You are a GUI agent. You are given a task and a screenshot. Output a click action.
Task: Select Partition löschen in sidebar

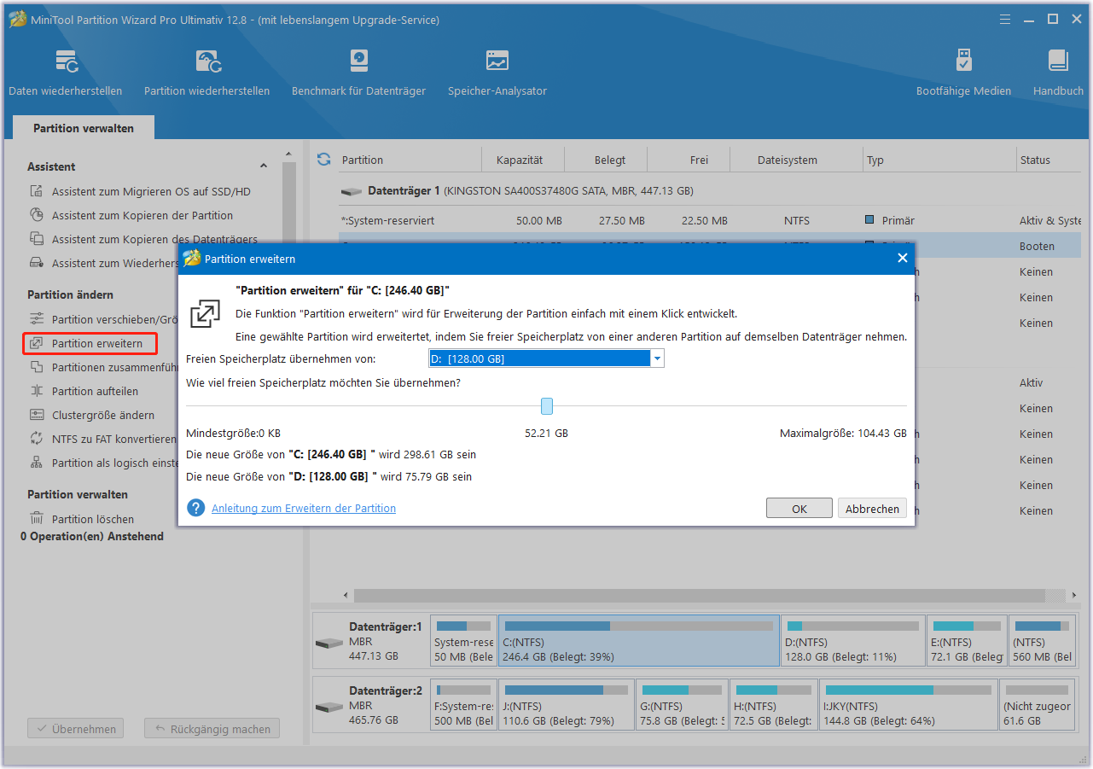(93, 519)
